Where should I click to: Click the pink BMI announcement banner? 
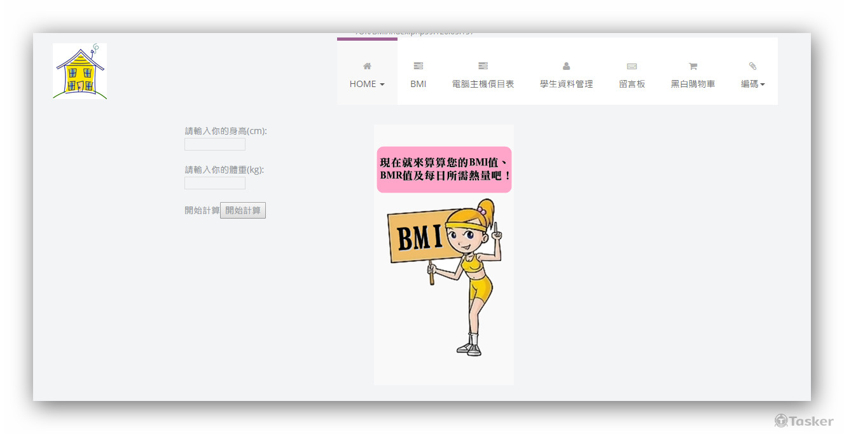tap(443, 170)
